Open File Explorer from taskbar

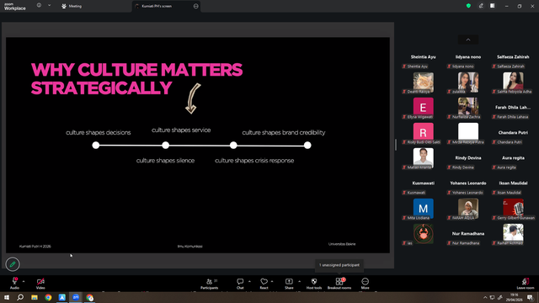tap(35, 297)
